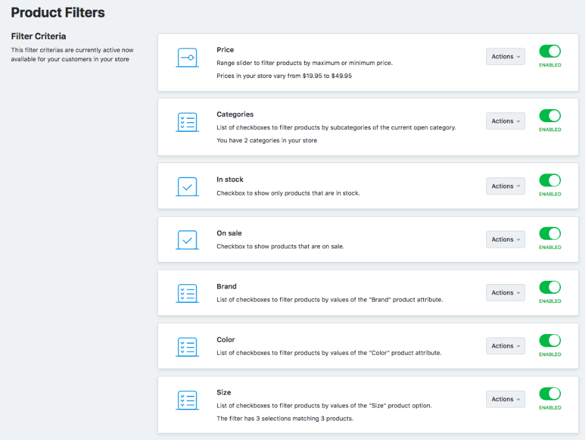Disable the Brand filter switch

point(550,287)
